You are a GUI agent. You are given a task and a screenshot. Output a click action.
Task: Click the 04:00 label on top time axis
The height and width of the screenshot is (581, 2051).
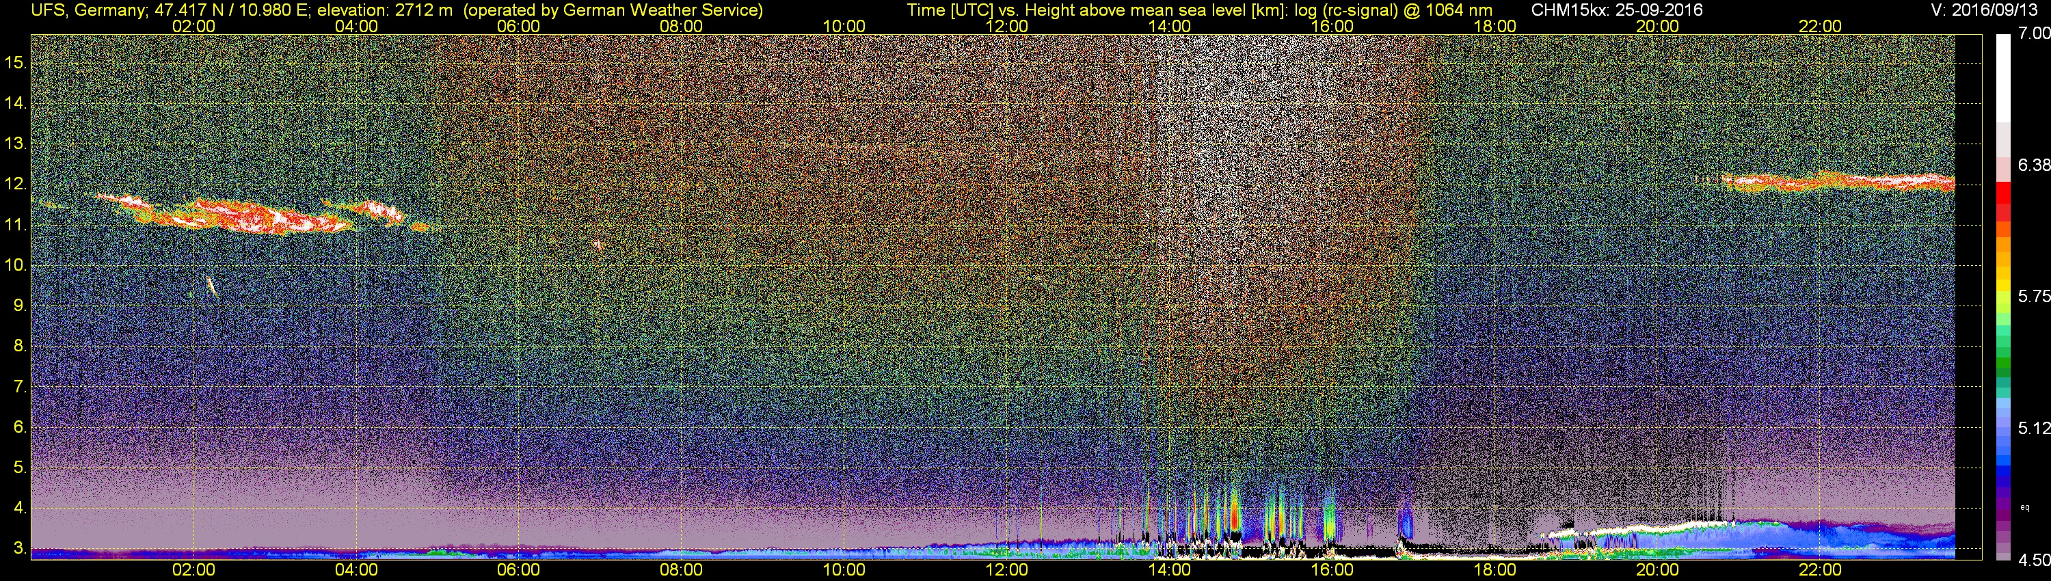click(356, 26)
